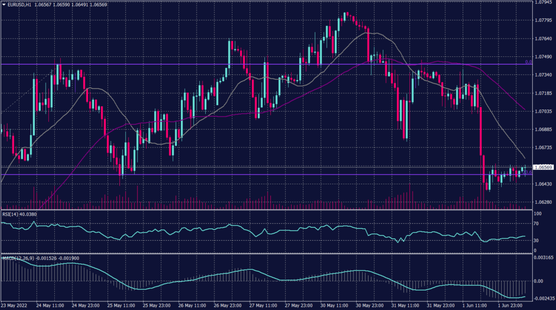The image size is (556, 310).
Task: Click the RSI(14) indicator label
Action: (10, 214)
